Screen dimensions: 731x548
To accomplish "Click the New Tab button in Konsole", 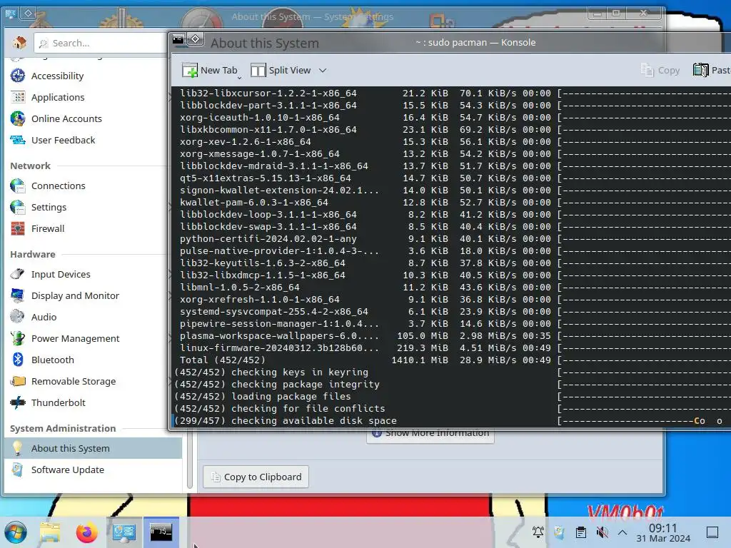I will click(x=211, y=71).
